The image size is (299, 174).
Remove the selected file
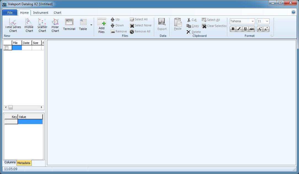pyautogui.click(x=119, y=32)
